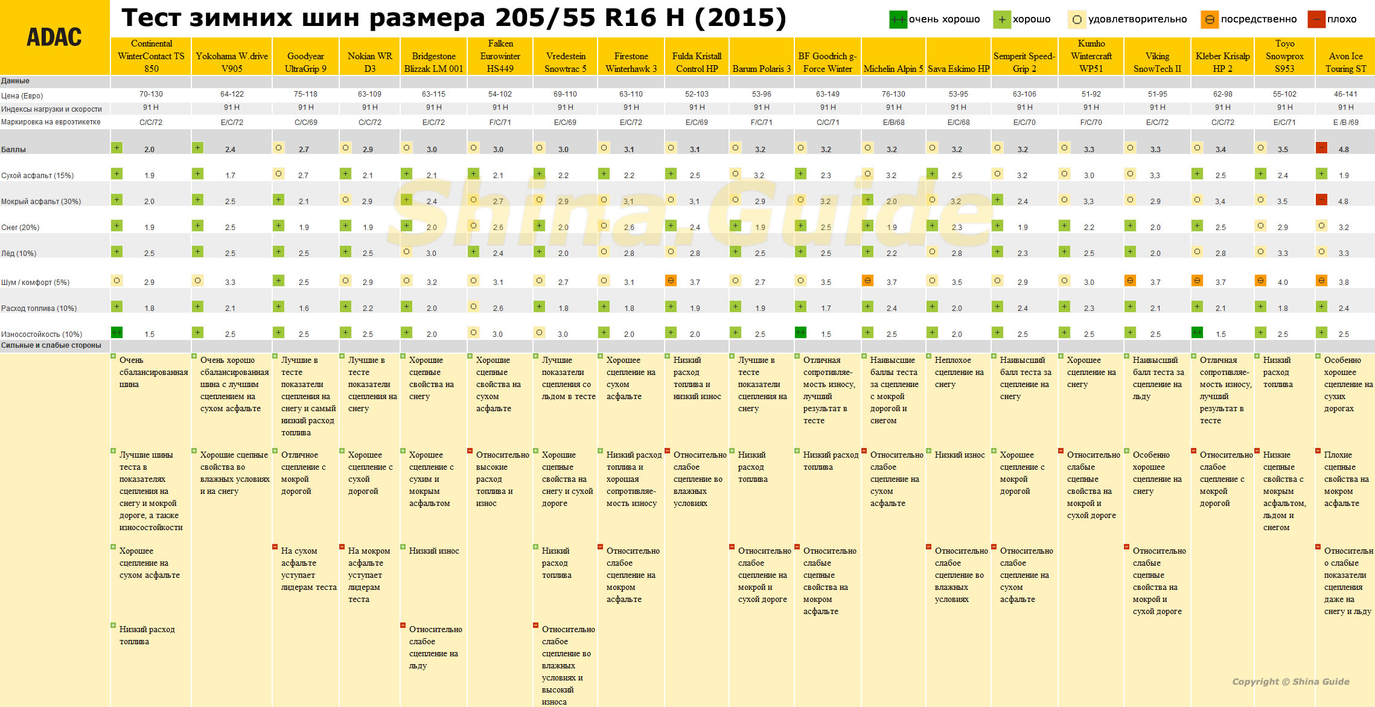Click the red minus beside Falken's 'Относительно высокие расход'
1375x707 pixels.
(470, 451)
